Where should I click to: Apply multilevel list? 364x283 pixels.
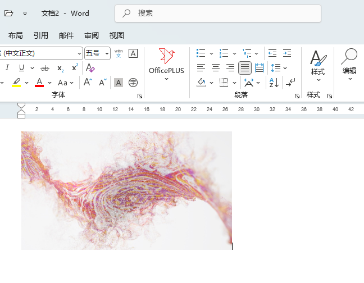pyautogui.click(x=247, y=53)
